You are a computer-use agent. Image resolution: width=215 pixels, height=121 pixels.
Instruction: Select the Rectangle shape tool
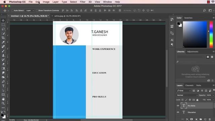3,95
